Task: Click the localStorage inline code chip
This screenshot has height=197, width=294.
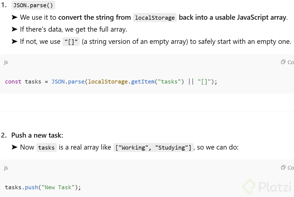Action: coord(155,18)
